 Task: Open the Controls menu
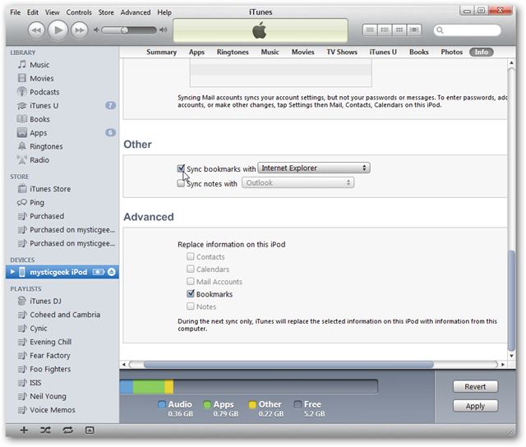[79, 12]
